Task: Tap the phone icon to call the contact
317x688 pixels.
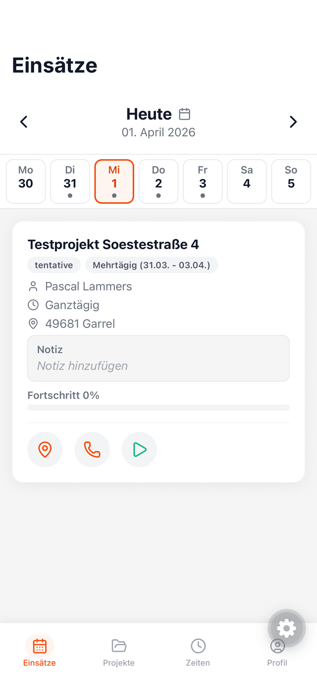Action: pyautogui.click(x=92, y=449)
